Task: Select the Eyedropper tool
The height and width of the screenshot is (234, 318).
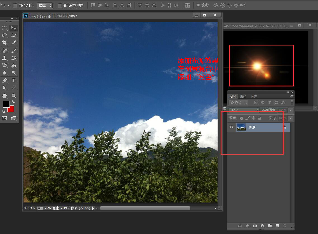Action: click(14, 43)
